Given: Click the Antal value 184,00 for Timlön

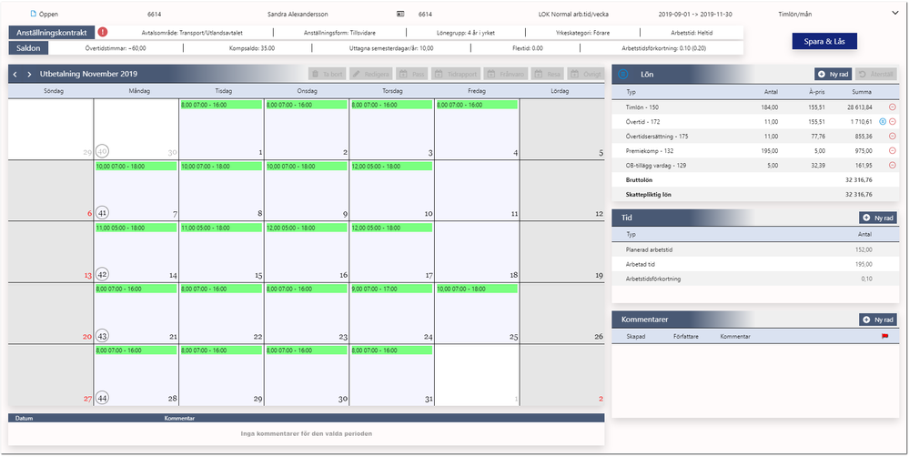Looking at the screenshot, I should click(x=770, y=107).
